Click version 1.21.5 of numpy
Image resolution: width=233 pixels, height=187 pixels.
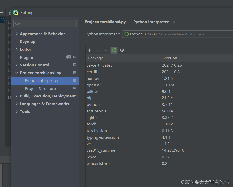[167, 78]
